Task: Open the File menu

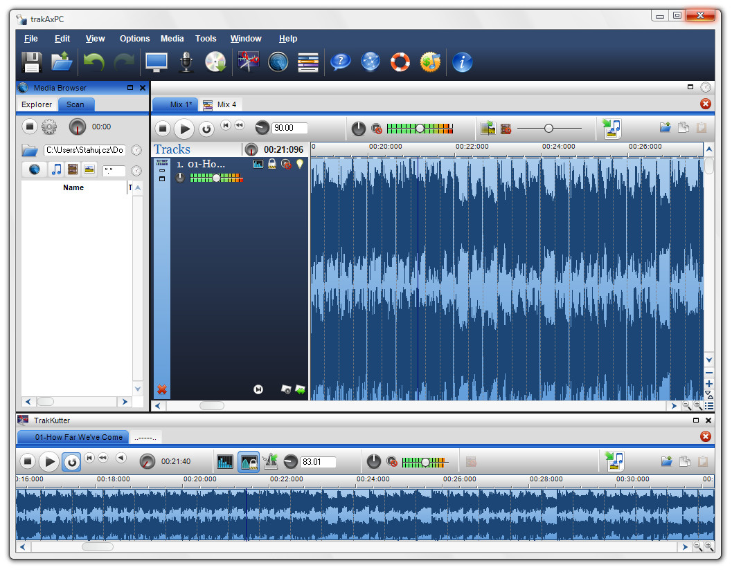Action: [30, 39]
